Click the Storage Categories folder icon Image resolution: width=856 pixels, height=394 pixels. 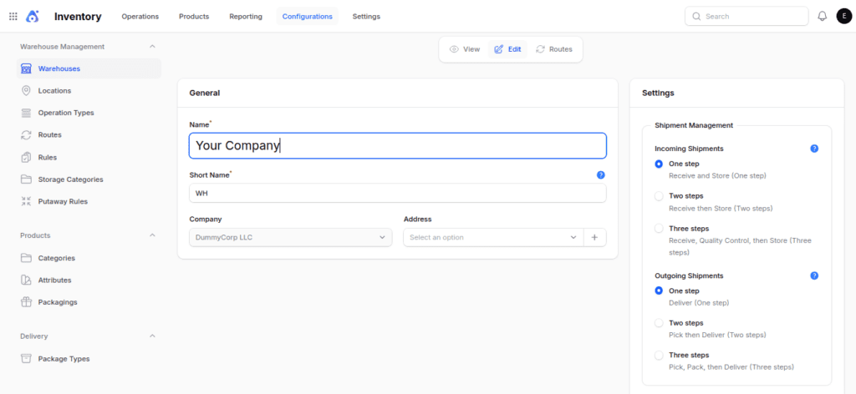(x=26, y=179)
